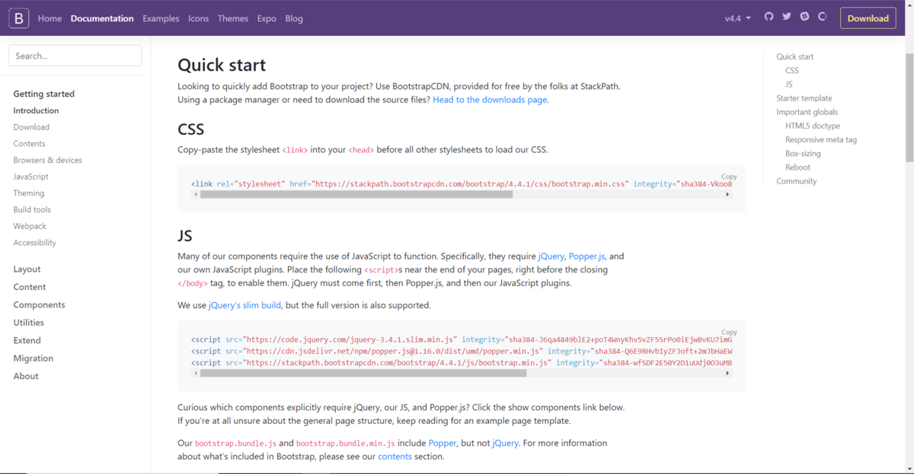Copy the CSS link code snippet
This screenshot has width=914, height=474.
point(729,177)
